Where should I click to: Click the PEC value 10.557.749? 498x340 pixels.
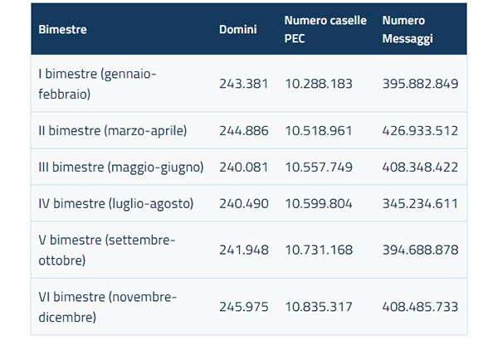point(319,167)
